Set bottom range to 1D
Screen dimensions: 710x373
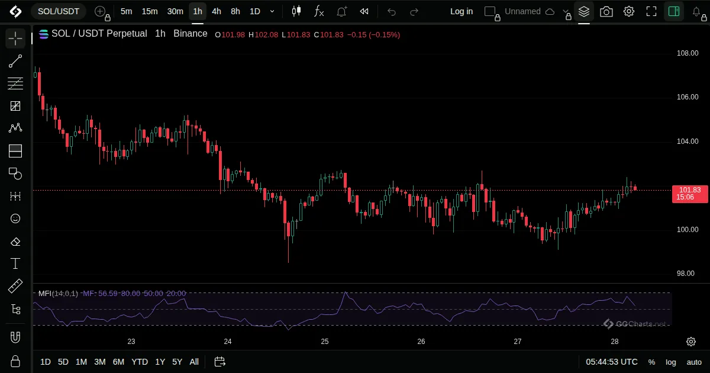pyautogui.click(x=46, y=362)
